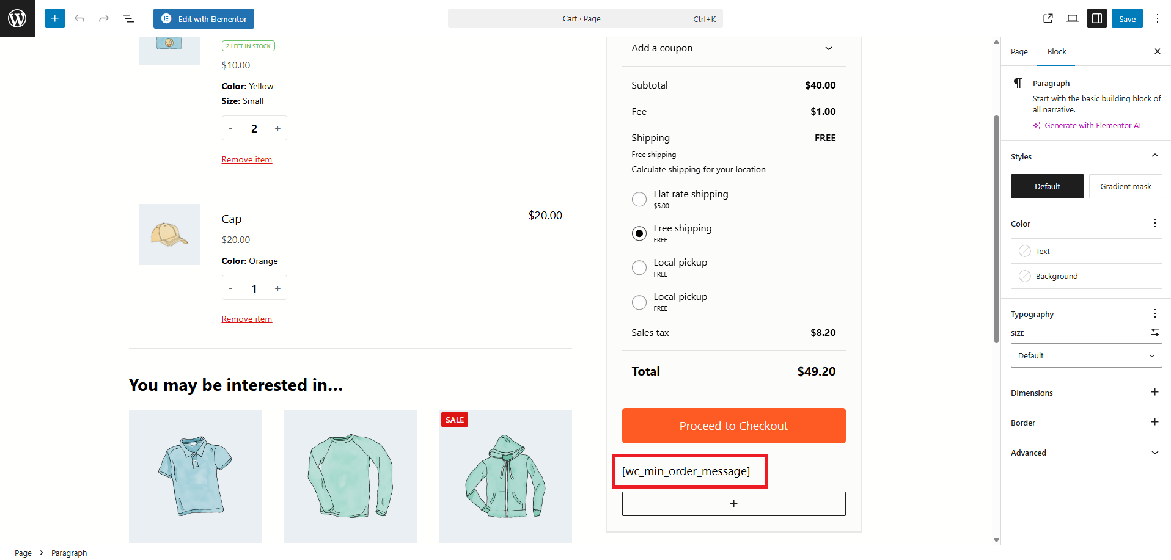Choose the first Local pickup option
This screenshot has height=560, width=1171.
click(x=639, y=267)
